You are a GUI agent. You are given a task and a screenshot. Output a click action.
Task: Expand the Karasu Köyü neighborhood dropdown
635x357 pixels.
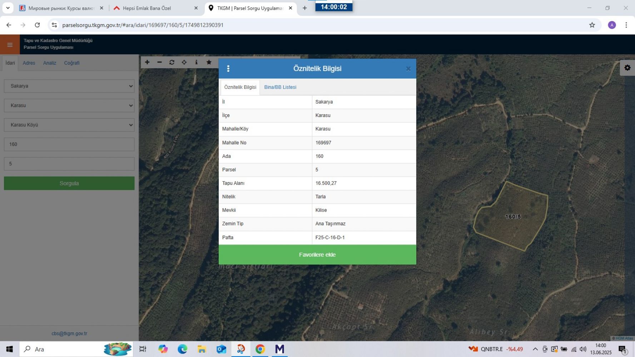pos(69,125)
